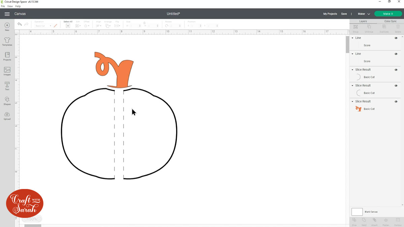
Task: Click the Width size input field
Action: point(135,26)
